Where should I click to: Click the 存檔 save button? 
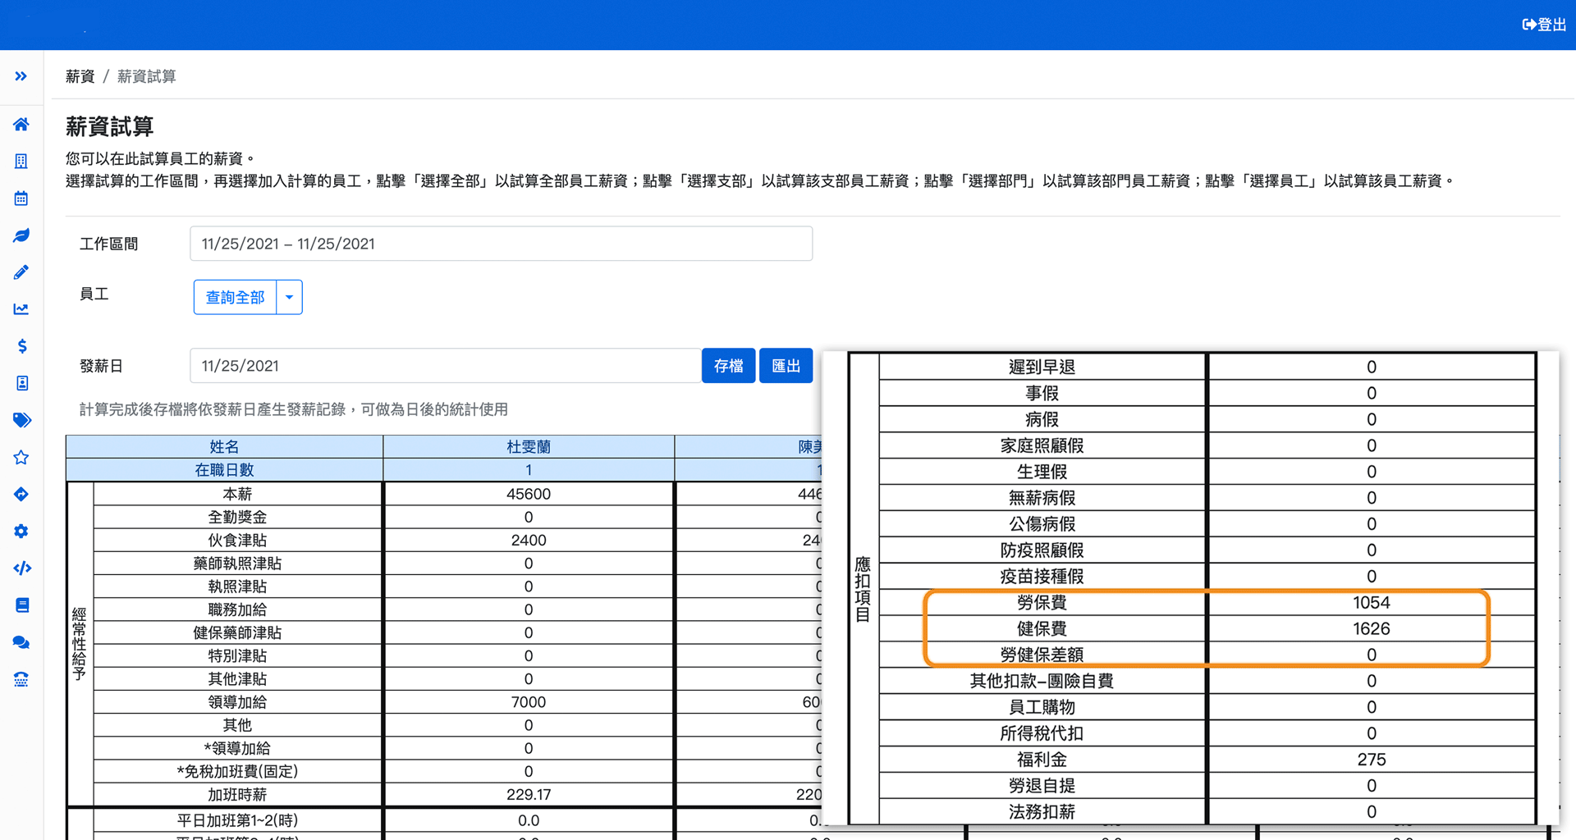tap(728, 365)
